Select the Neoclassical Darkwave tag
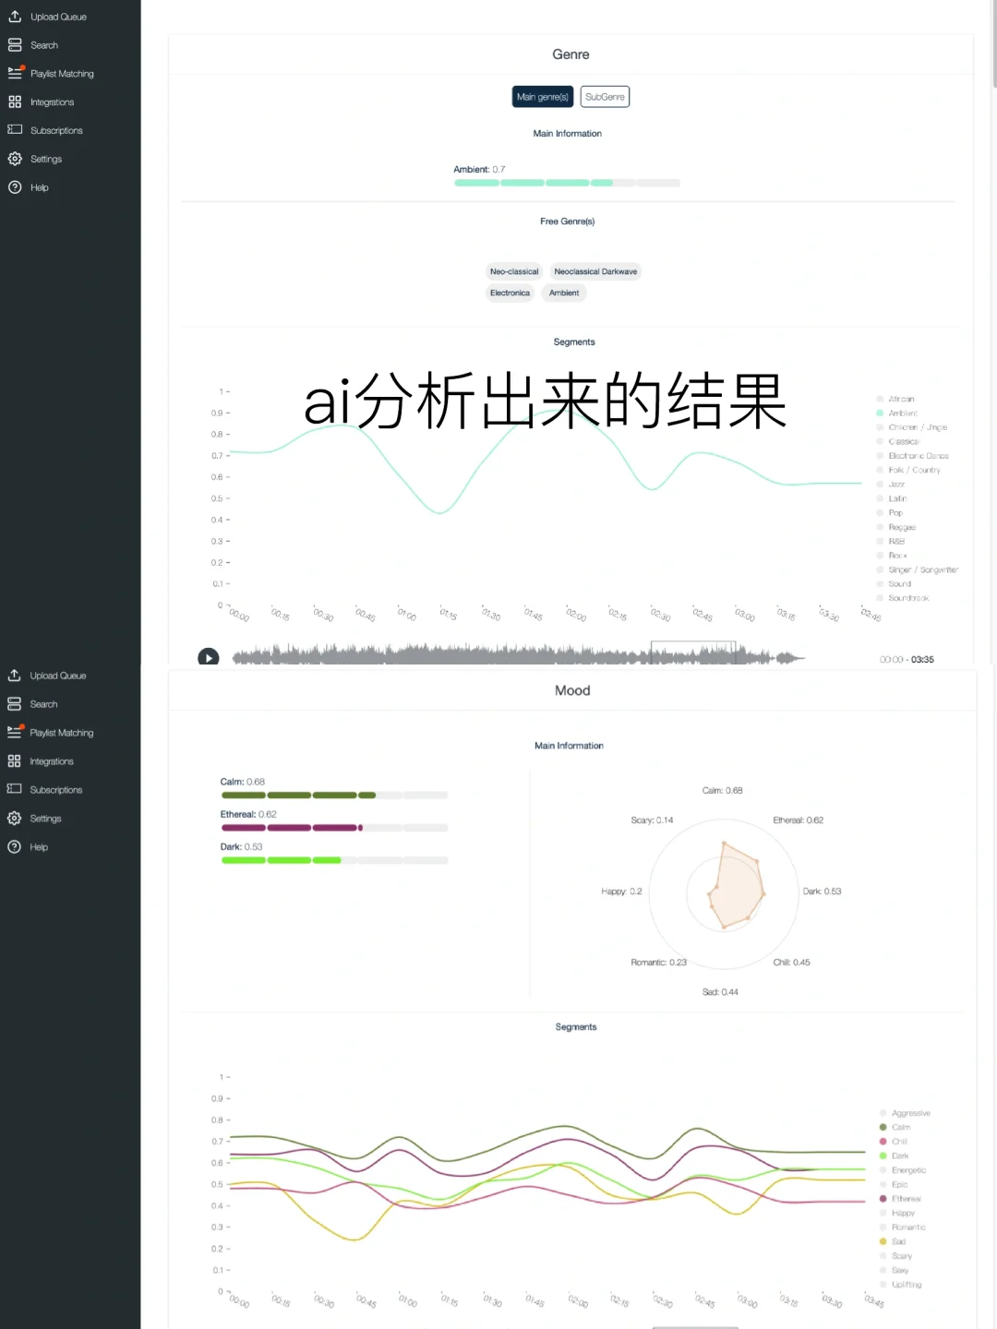Image resolution: width=997 pixels, height=1329 pixels. 595,270
